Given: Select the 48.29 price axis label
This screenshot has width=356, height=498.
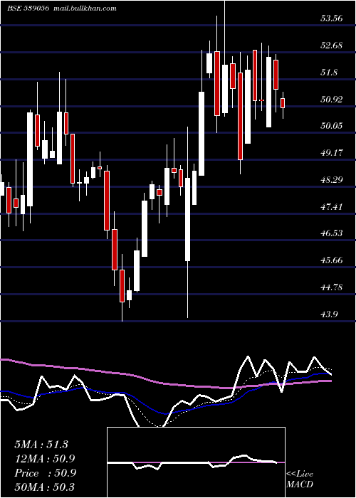Looking at the screenshot, I should point(331,180).
